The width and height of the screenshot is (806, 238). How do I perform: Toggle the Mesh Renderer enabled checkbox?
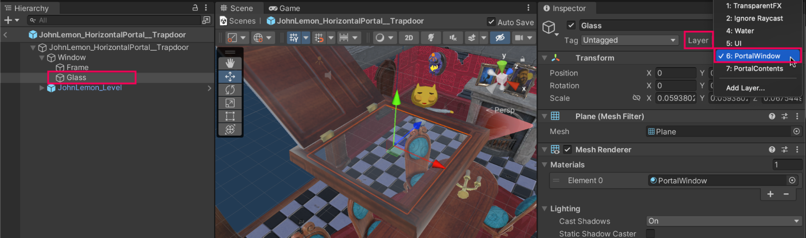567,149
